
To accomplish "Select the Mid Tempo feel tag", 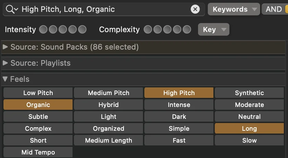I will pyautogui.click(x=38, y=152).
